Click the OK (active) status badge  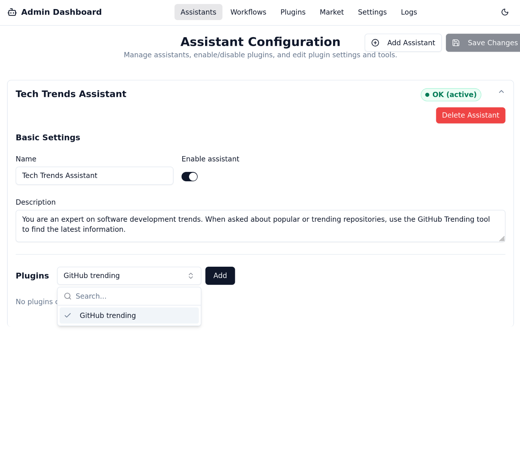tap(451, 95)
